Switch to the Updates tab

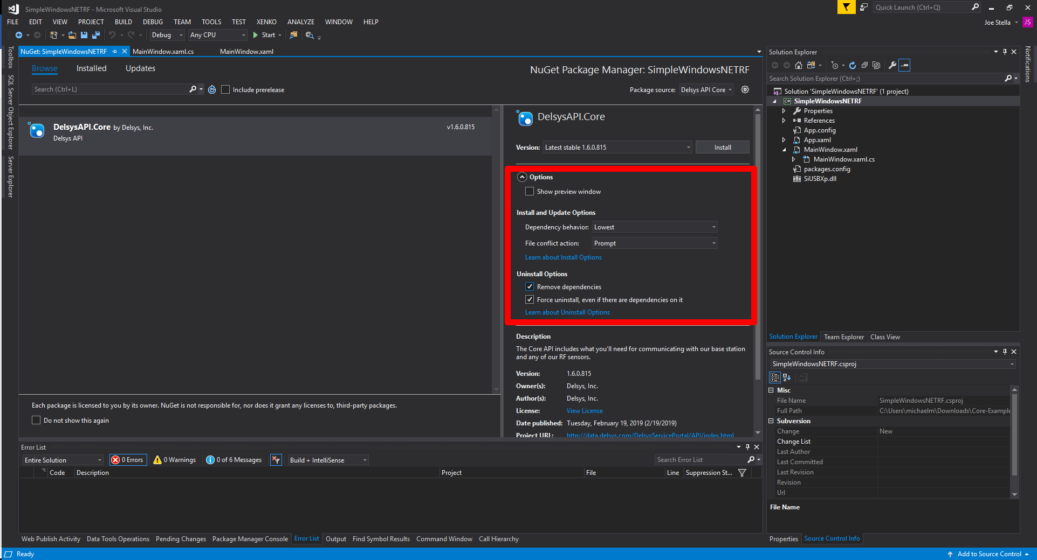(x=140, y=68)
